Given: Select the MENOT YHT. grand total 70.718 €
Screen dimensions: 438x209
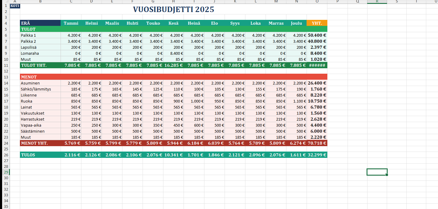Looking at the screenshot, I should coord(317,143).
